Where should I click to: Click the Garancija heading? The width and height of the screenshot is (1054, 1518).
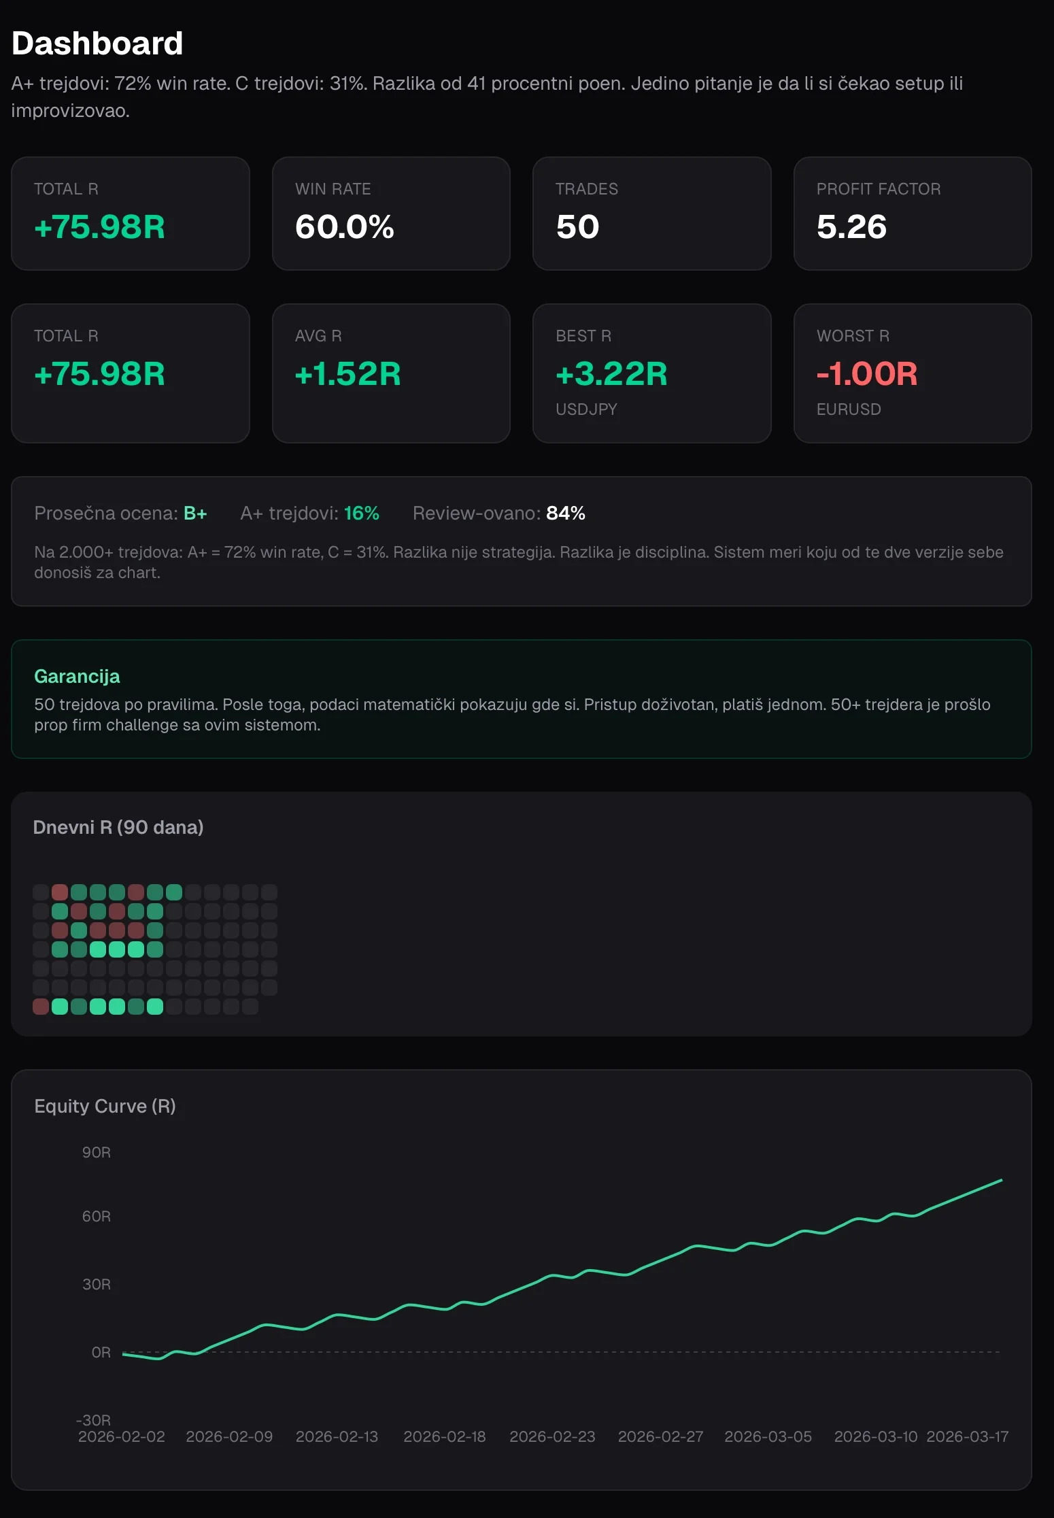pyautogui.click(x=77, y=677)
